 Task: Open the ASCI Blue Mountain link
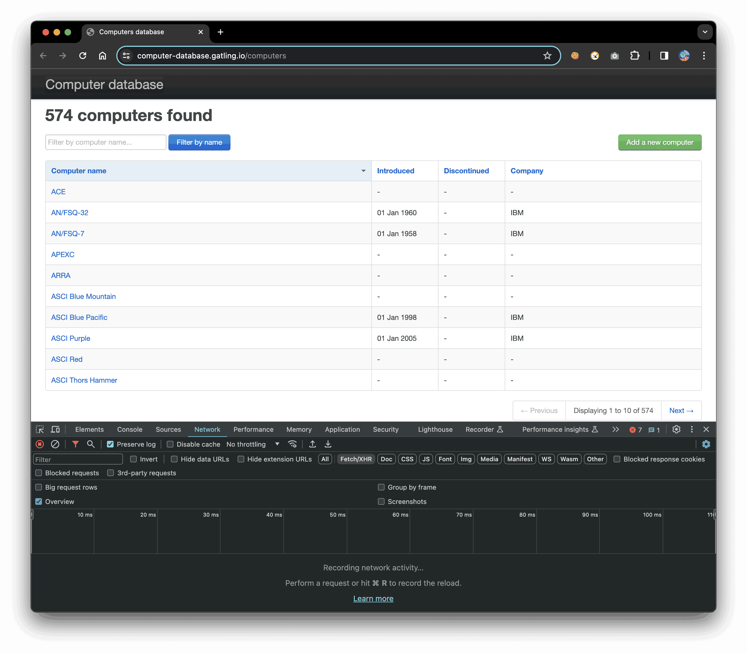(83, 297)
